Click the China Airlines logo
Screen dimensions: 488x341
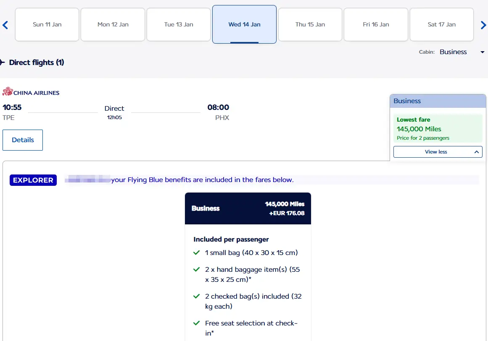point(31,92)
